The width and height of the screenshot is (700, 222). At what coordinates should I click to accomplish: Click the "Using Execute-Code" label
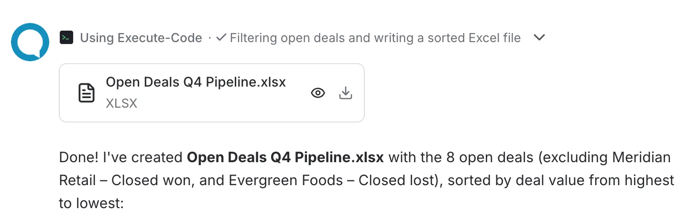click(x=141, y=38)
